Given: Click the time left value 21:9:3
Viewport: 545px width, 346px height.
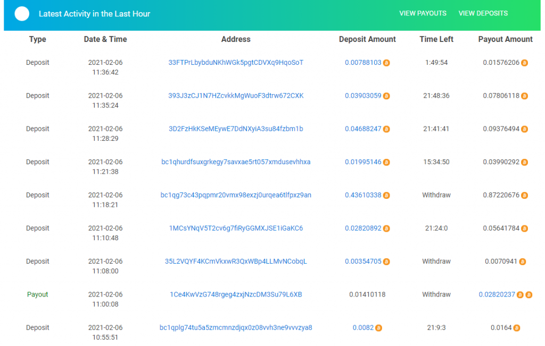Looking at the screenshot, I should point(436,327).
